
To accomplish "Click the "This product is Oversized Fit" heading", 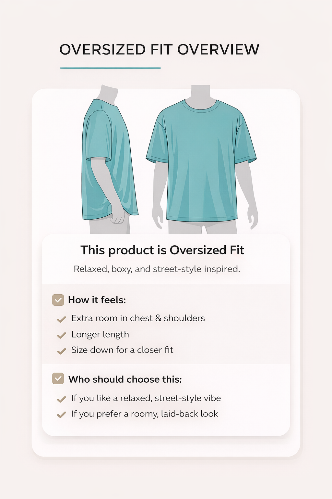I will pyautogui.click(x=162, y=250).
